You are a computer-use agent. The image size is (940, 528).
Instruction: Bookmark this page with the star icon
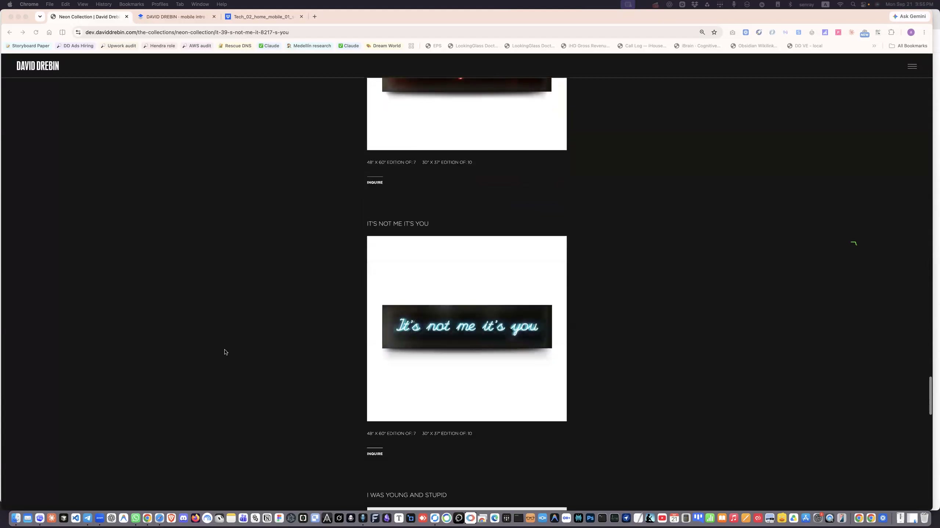click(714, 32)
